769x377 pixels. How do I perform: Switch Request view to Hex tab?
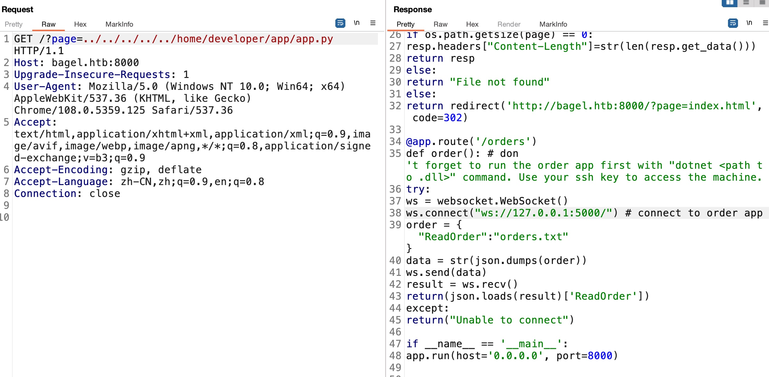[80, 24]
